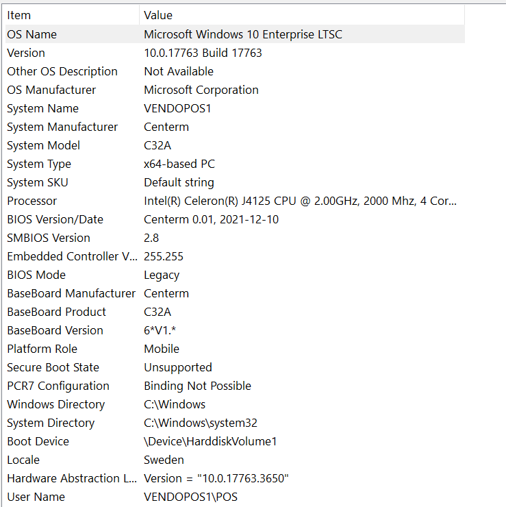This screenshot has width=506, height=507.
Task: Click the User Name row
Action: click(x=36, y=497)
